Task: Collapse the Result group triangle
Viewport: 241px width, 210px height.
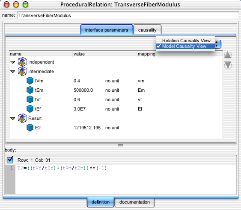Action: (x=12, y=119)
